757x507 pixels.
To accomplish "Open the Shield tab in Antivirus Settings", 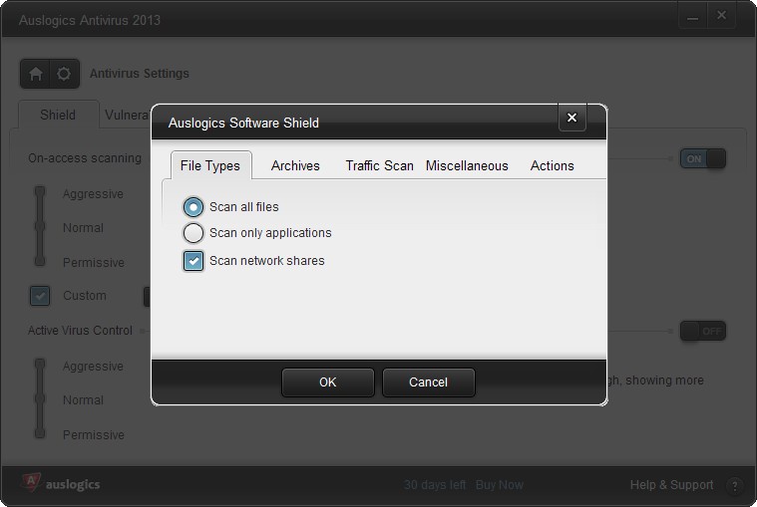I will [x=58, y=115].
